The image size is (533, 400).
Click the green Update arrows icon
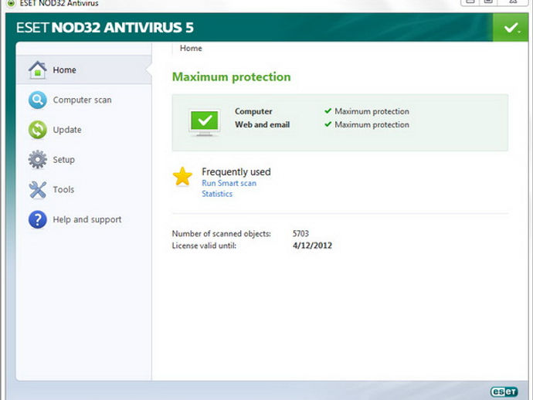(37, 130)
